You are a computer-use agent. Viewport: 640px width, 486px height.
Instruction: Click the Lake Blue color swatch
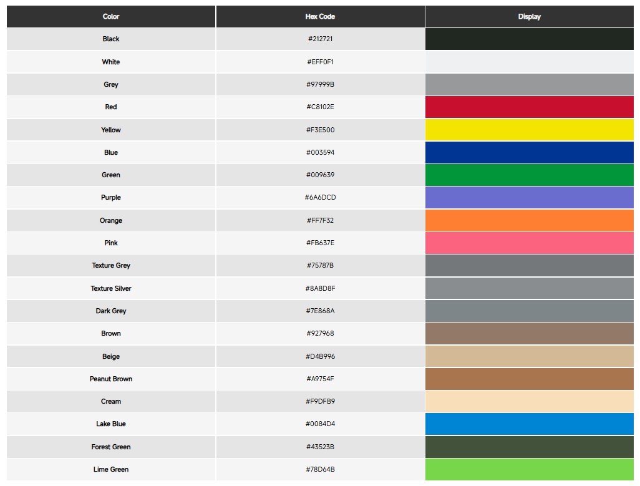529,424
